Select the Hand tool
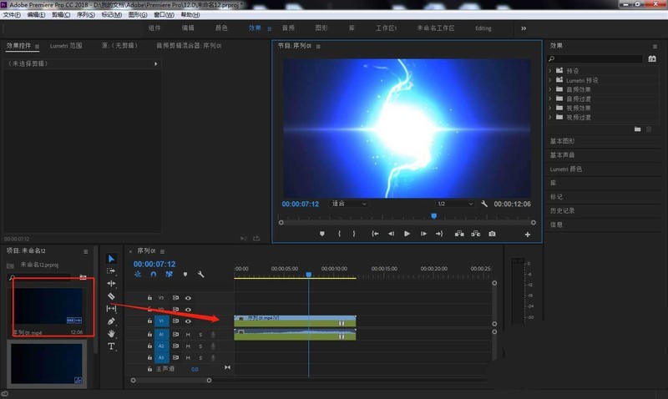 coord(111,334)
